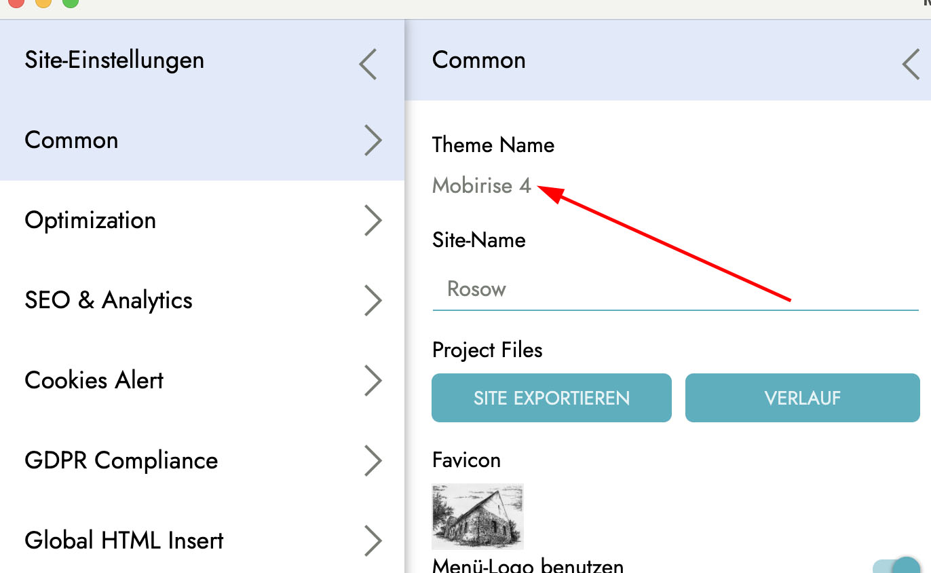Open Global HTML Insert chevron
This screenshot has height=573, width=931.
tap(373, 541)
